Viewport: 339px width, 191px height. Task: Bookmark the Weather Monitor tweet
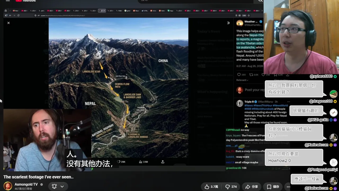(x=279, y=75)
